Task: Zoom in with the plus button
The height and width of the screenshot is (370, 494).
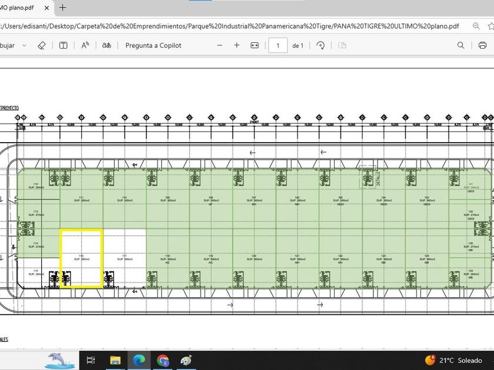Action: (x=237, y=45)
